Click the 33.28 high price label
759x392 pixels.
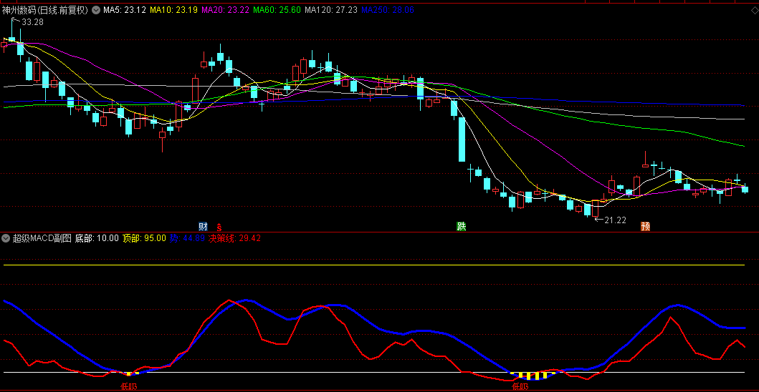tap(32, 22)
